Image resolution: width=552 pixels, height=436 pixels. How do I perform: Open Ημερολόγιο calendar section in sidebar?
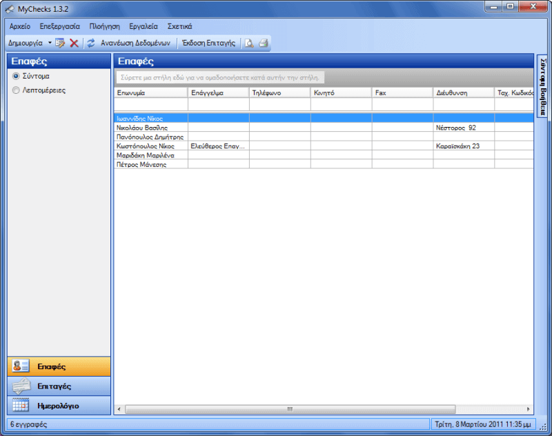pyautogui.click(x=59, y=406)
